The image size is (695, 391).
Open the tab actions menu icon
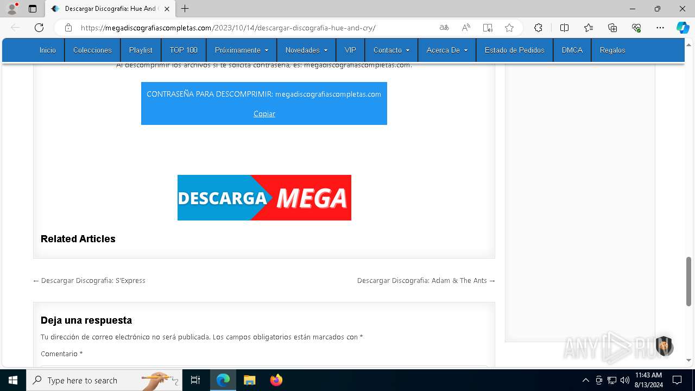tap(33, 9)
